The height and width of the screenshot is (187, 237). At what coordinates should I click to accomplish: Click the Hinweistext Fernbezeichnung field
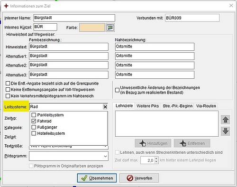(x=69, y=47)
